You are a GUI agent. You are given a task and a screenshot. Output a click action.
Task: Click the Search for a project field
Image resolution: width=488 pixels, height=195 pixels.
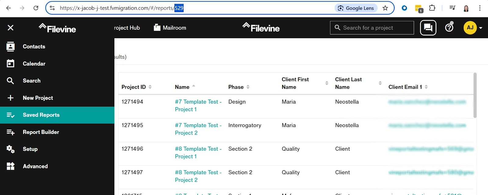tap(372, 28)
